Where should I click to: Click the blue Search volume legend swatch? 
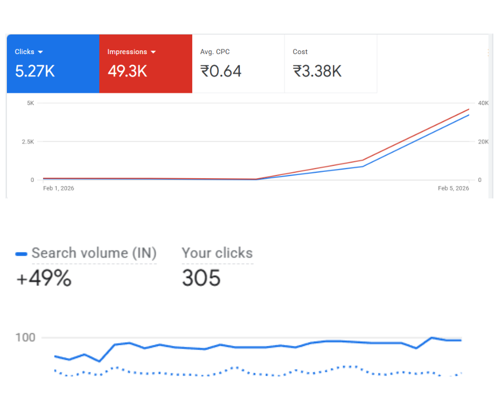pyautogui.click(x=21, y=254)
